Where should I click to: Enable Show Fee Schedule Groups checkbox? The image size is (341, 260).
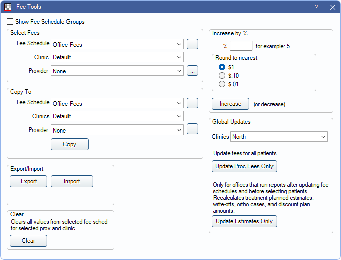point(10,22)
